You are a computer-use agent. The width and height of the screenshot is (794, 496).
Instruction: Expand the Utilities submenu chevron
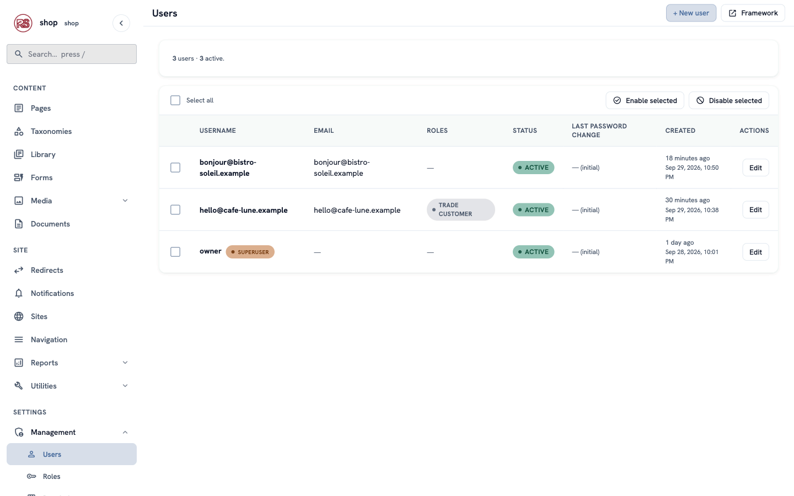click(125, 386)
